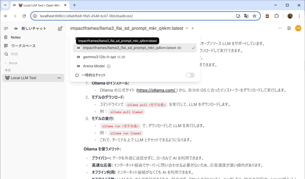
Task: Click the 'モデルのダウンロード:' step heading
Action: (108, 97)
